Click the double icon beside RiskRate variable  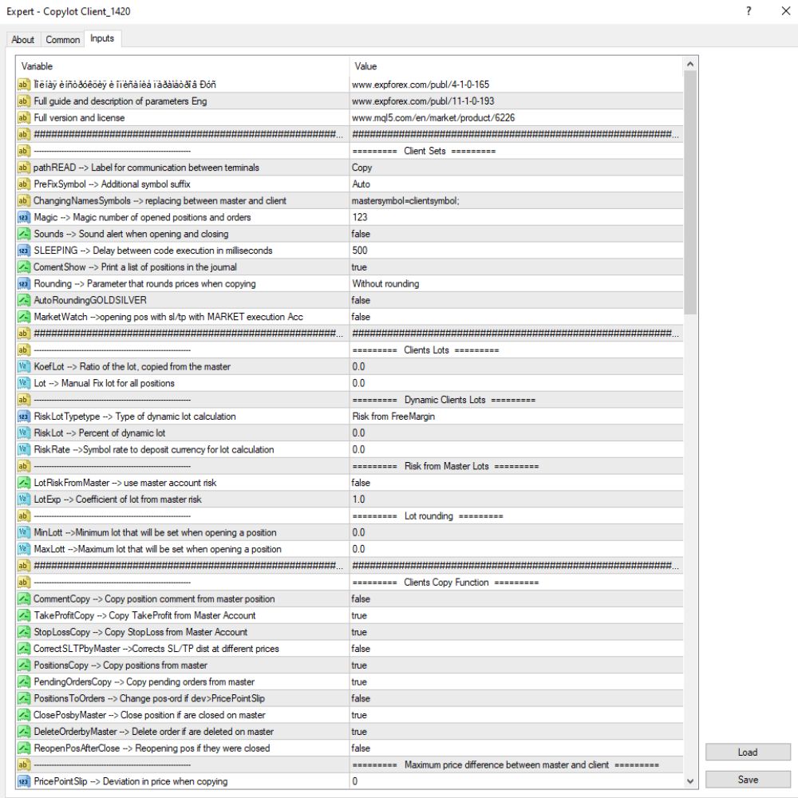pyautogui.click(x=23, y=449)
